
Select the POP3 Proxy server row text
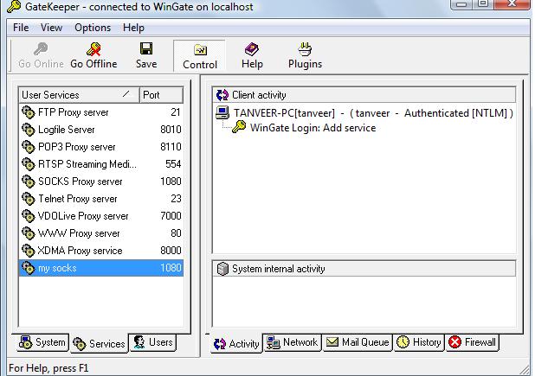pyautogui.click(x=77, y=147)
